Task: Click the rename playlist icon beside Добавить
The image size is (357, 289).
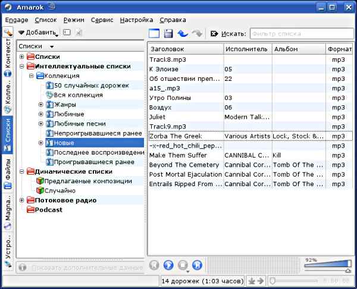Action: (67, 33)
